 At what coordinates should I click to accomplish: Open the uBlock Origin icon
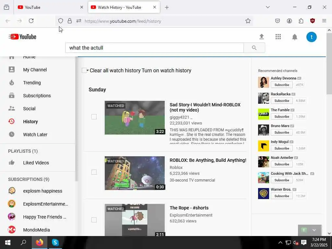[313, 21]
